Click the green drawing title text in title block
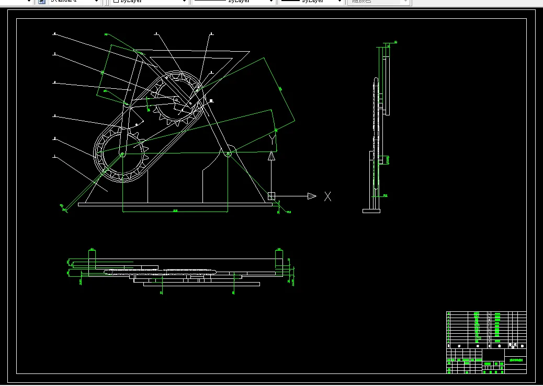 pyautogui.click(x=516, y=360)
